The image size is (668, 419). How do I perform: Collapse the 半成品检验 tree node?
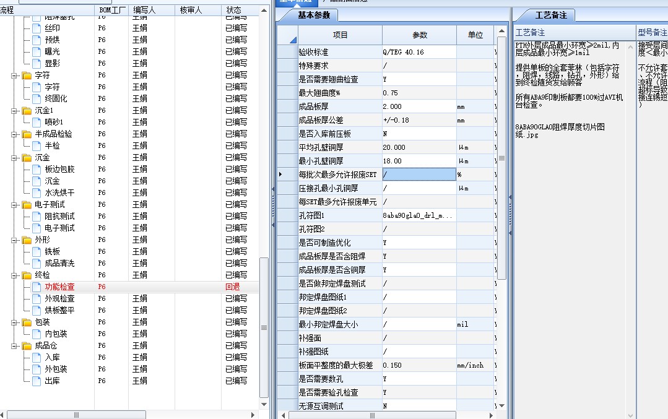click(x=14, y=134)
